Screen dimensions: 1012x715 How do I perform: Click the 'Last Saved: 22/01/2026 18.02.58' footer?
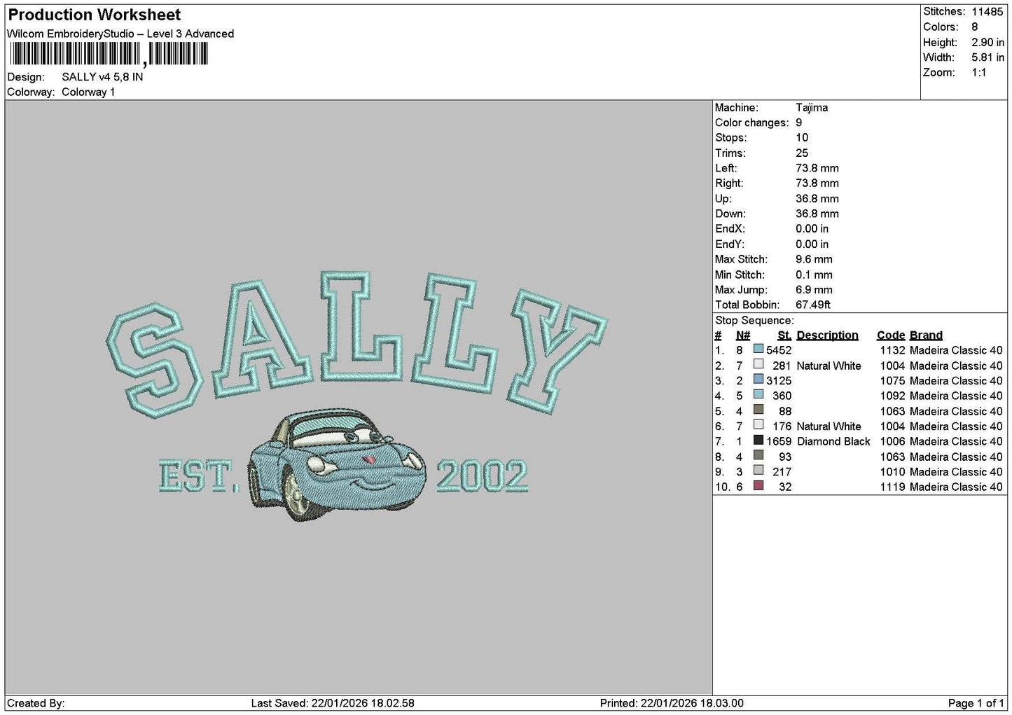[x=333, y=703]
